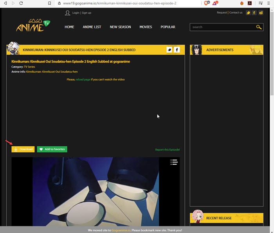Screen dimensions: 274x233
Task: Reload the page with refresh icon
Action: pyautogui.click(x=21, y=3)
